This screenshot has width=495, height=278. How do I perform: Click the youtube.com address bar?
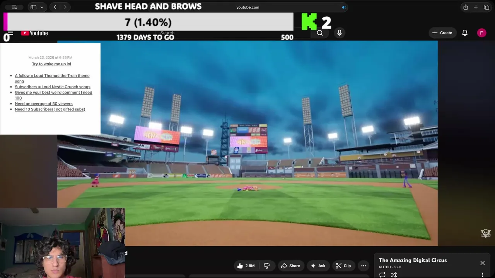click(x=247, y=7)
